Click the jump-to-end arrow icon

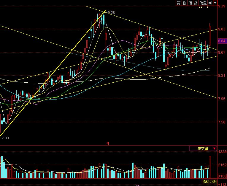(x=210, y=3)
